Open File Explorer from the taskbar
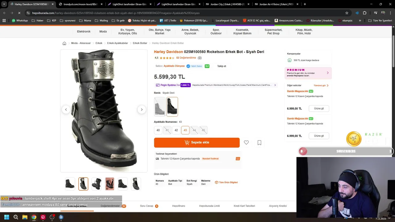This screenshot has width=395, height=222. click(25, 217)
